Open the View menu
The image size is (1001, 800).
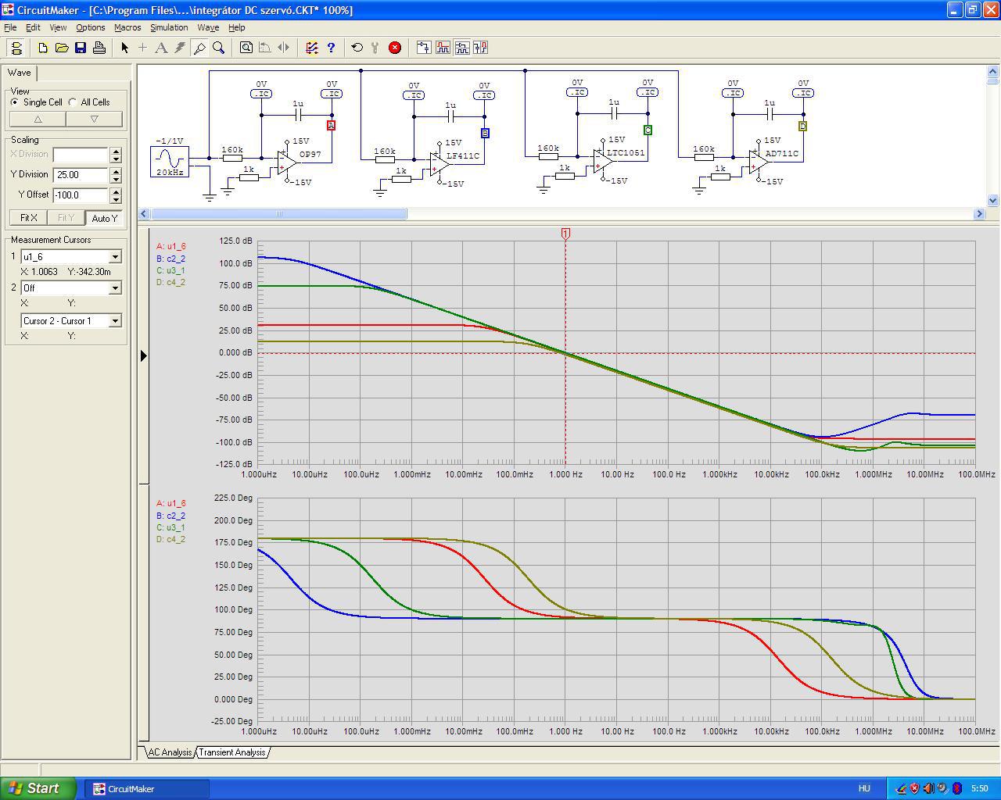click(x=58, y=27)
